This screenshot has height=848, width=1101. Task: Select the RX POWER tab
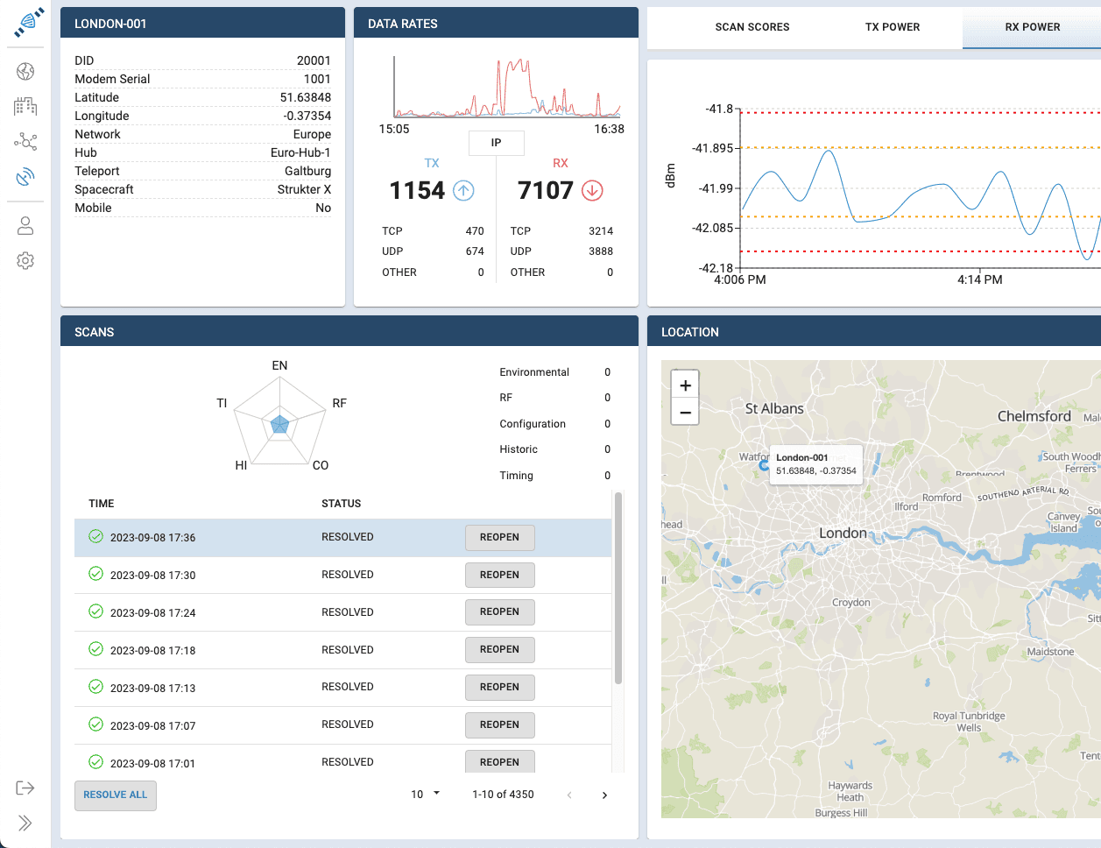pyautogui.click(x=1032, y=27)
